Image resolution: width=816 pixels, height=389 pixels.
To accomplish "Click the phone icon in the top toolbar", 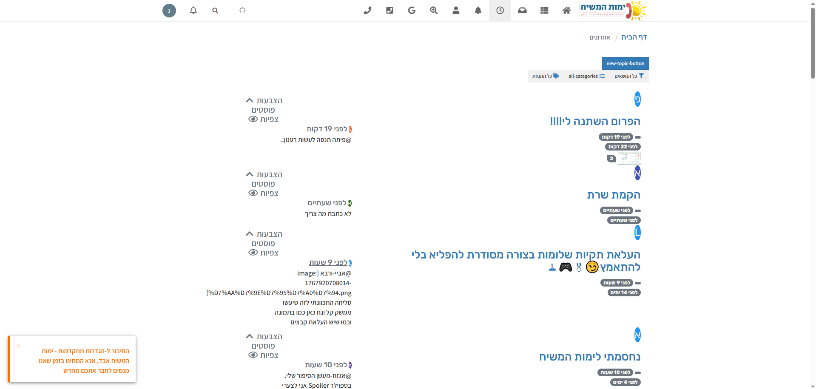I will coord(367,10).
